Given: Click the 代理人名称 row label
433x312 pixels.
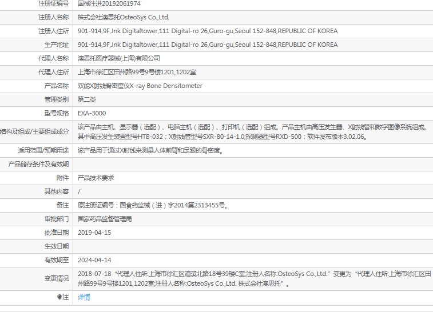Looking at the screenshot, I should (53, 58).
